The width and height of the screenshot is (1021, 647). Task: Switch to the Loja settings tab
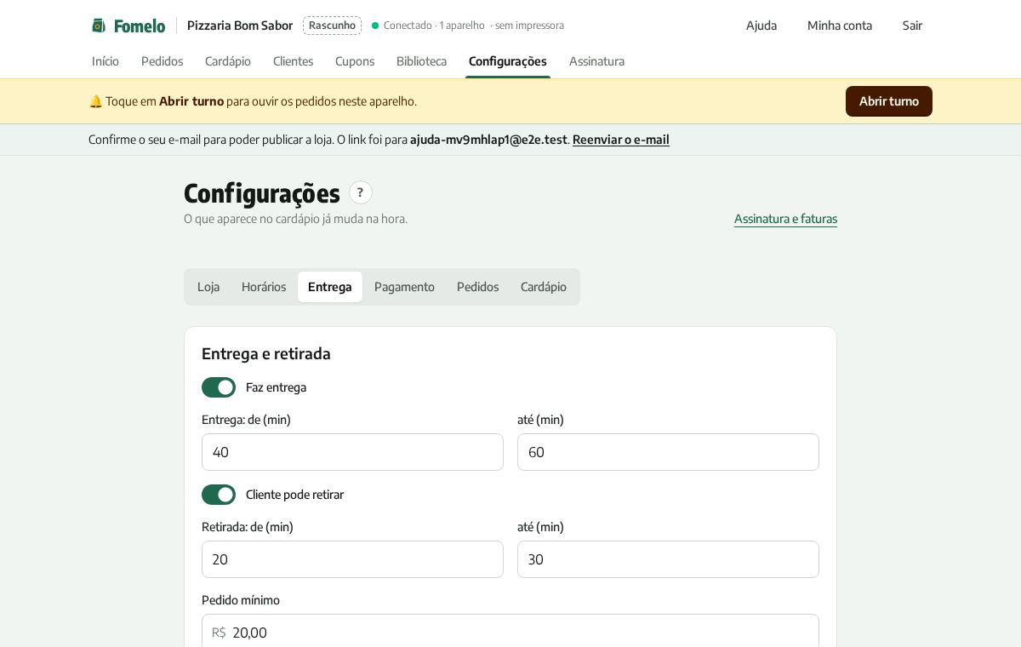pos(208,287)
